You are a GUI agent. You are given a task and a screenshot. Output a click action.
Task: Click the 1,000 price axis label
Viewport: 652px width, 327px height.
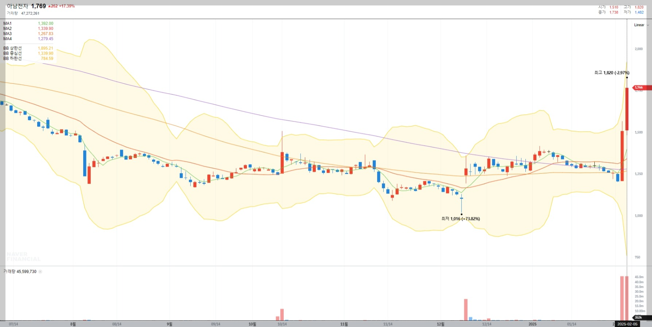639,216
